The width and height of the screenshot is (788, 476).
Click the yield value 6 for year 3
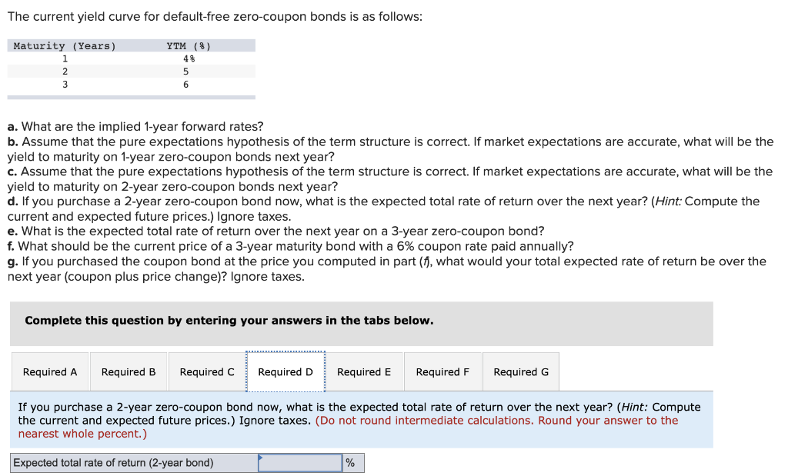(x=185, y=85)
